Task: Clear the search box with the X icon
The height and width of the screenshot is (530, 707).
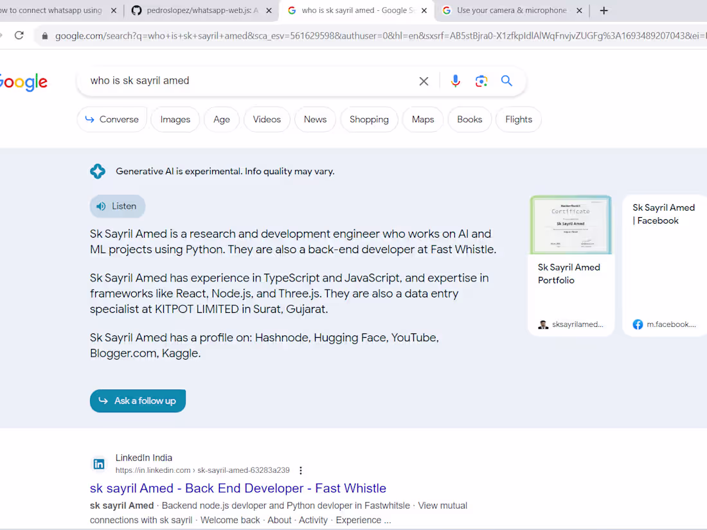Action: click(424, 81)
